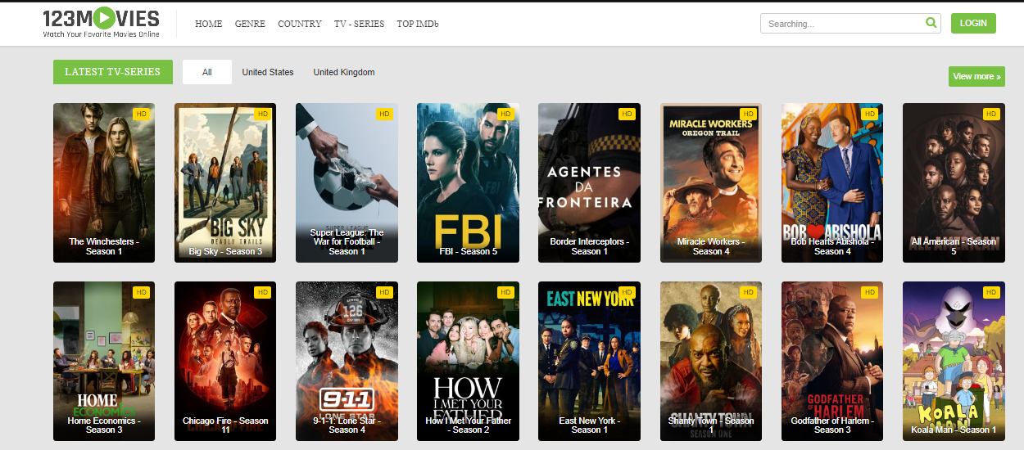This screenshot has width=1024, height=450.
Task: Click HD badge on Home Economics poster
Action: point(141,293)
